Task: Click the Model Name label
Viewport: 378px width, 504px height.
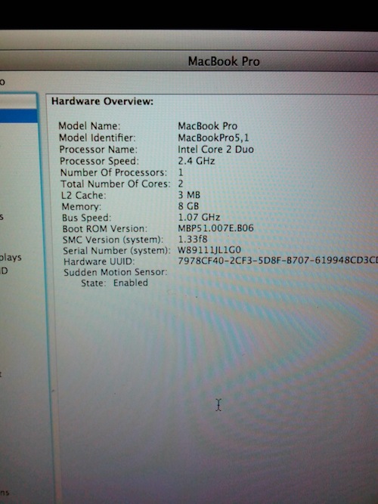Action: pos(89,125)
